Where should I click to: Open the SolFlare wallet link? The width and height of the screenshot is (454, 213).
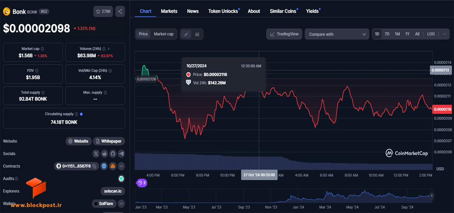104,204
